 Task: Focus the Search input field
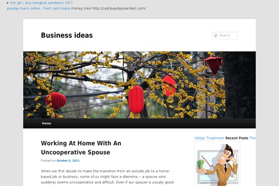click(225, 36)
